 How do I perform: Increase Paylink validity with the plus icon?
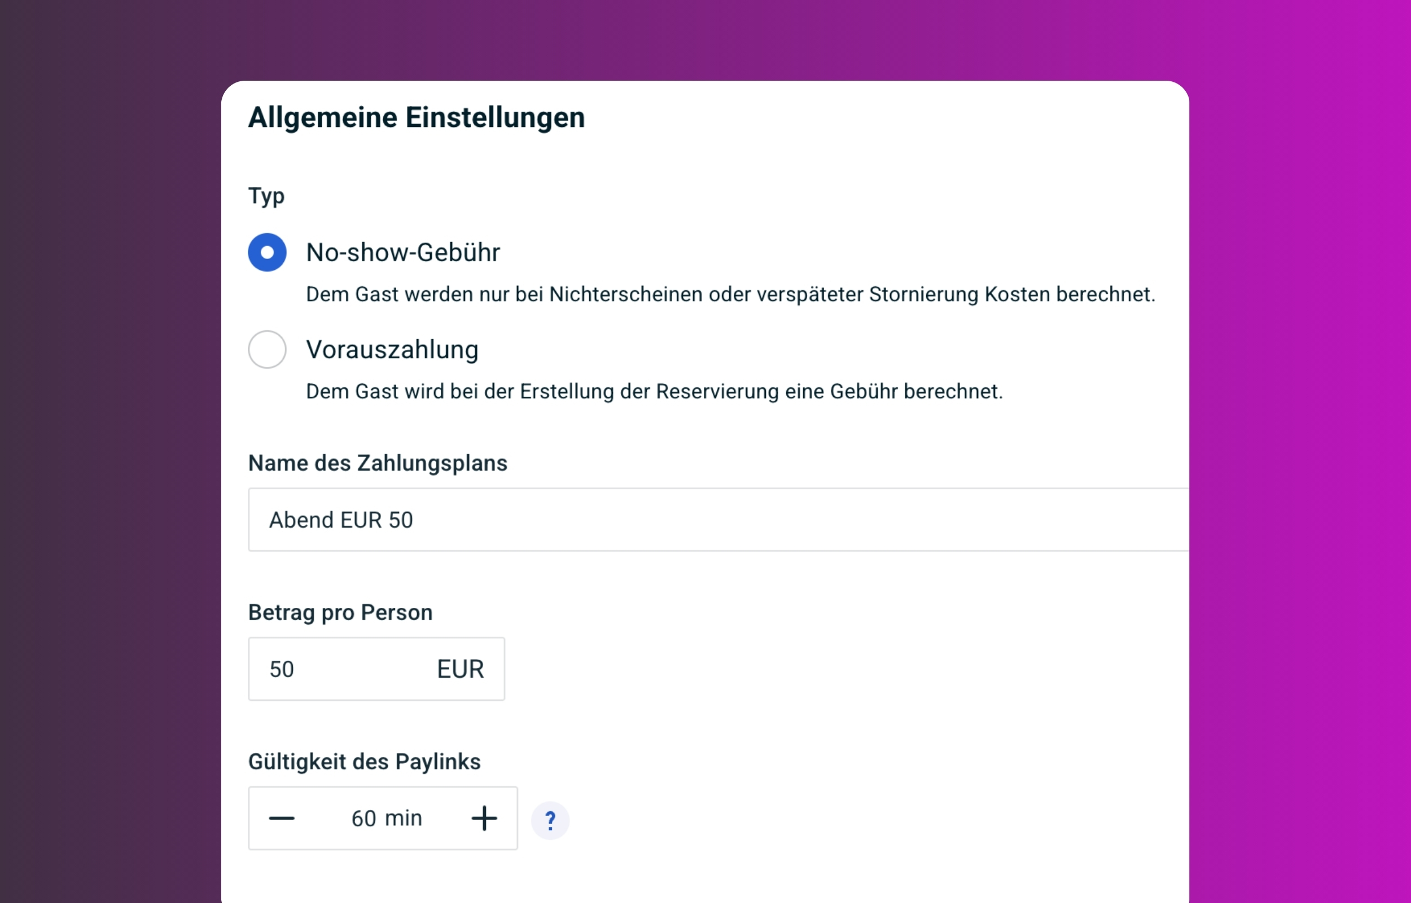point(484,818)
